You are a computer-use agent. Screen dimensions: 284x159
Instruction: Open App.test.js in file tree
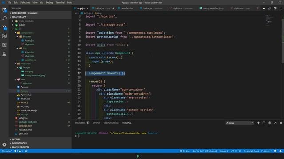(40, 95)
